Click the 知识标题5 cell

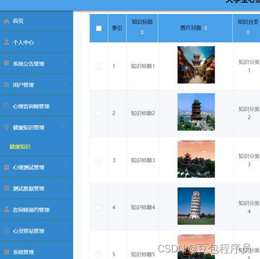(x=143, y=254)
